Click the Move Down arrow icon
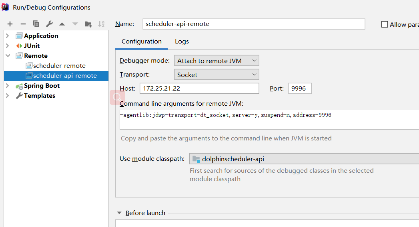 pyautogui.click(x=75, y=24)
